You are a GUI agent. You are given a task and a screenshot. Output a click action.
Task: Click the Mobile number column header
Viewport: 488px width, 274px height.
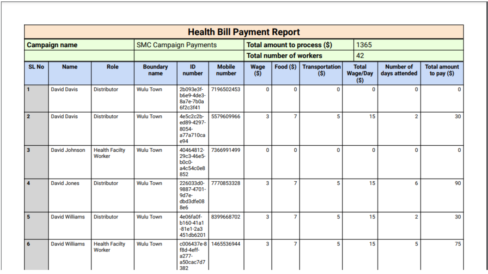pyautogui.click(x=226, y=70)
